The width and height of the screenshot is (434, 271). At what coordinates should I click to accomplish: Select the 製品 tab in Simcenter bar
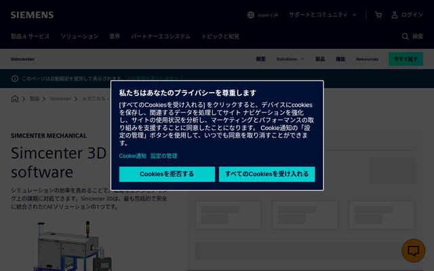[x=320, y=59]
